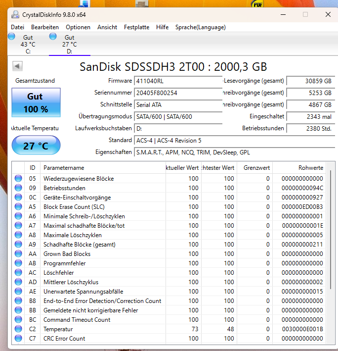Click status orb of Schadhafte Blöcke (gesamt) row
The height and width of the screenshot is (351, 338).
click(x=18, y=244)
